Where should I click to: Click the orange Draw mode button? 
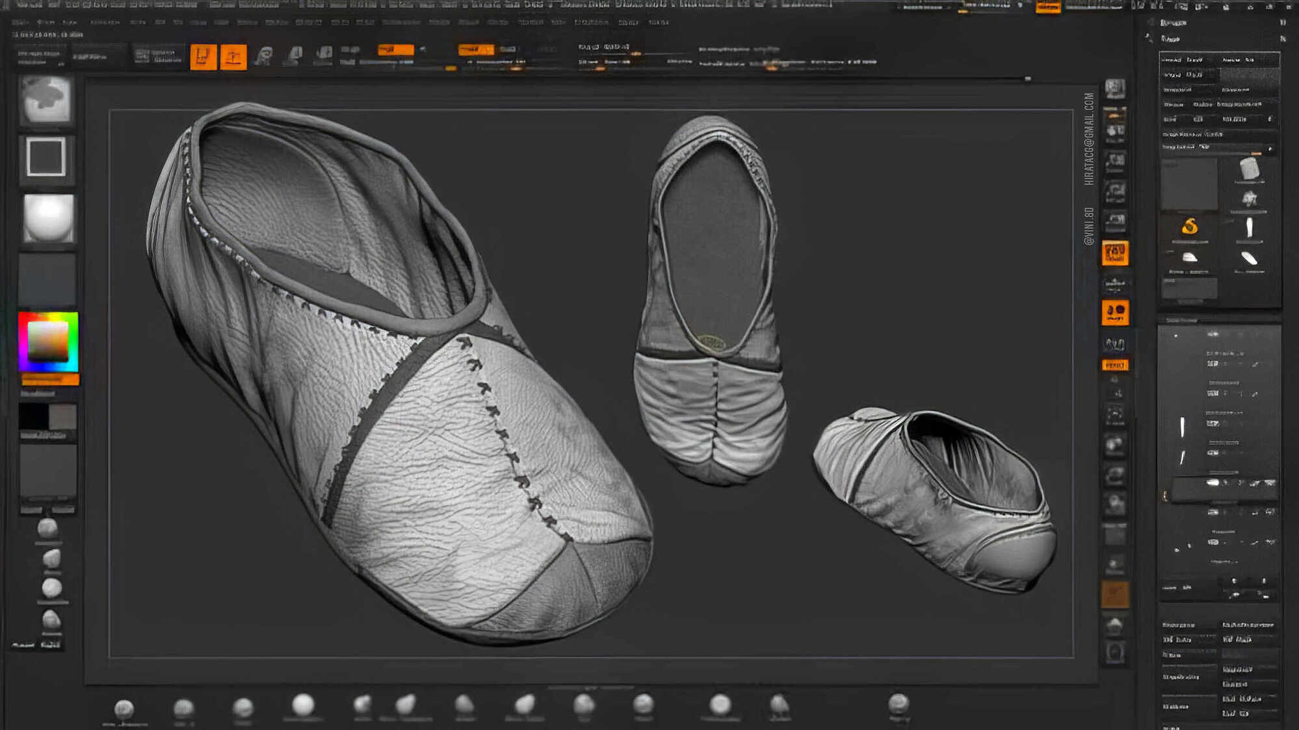point(233,57)
